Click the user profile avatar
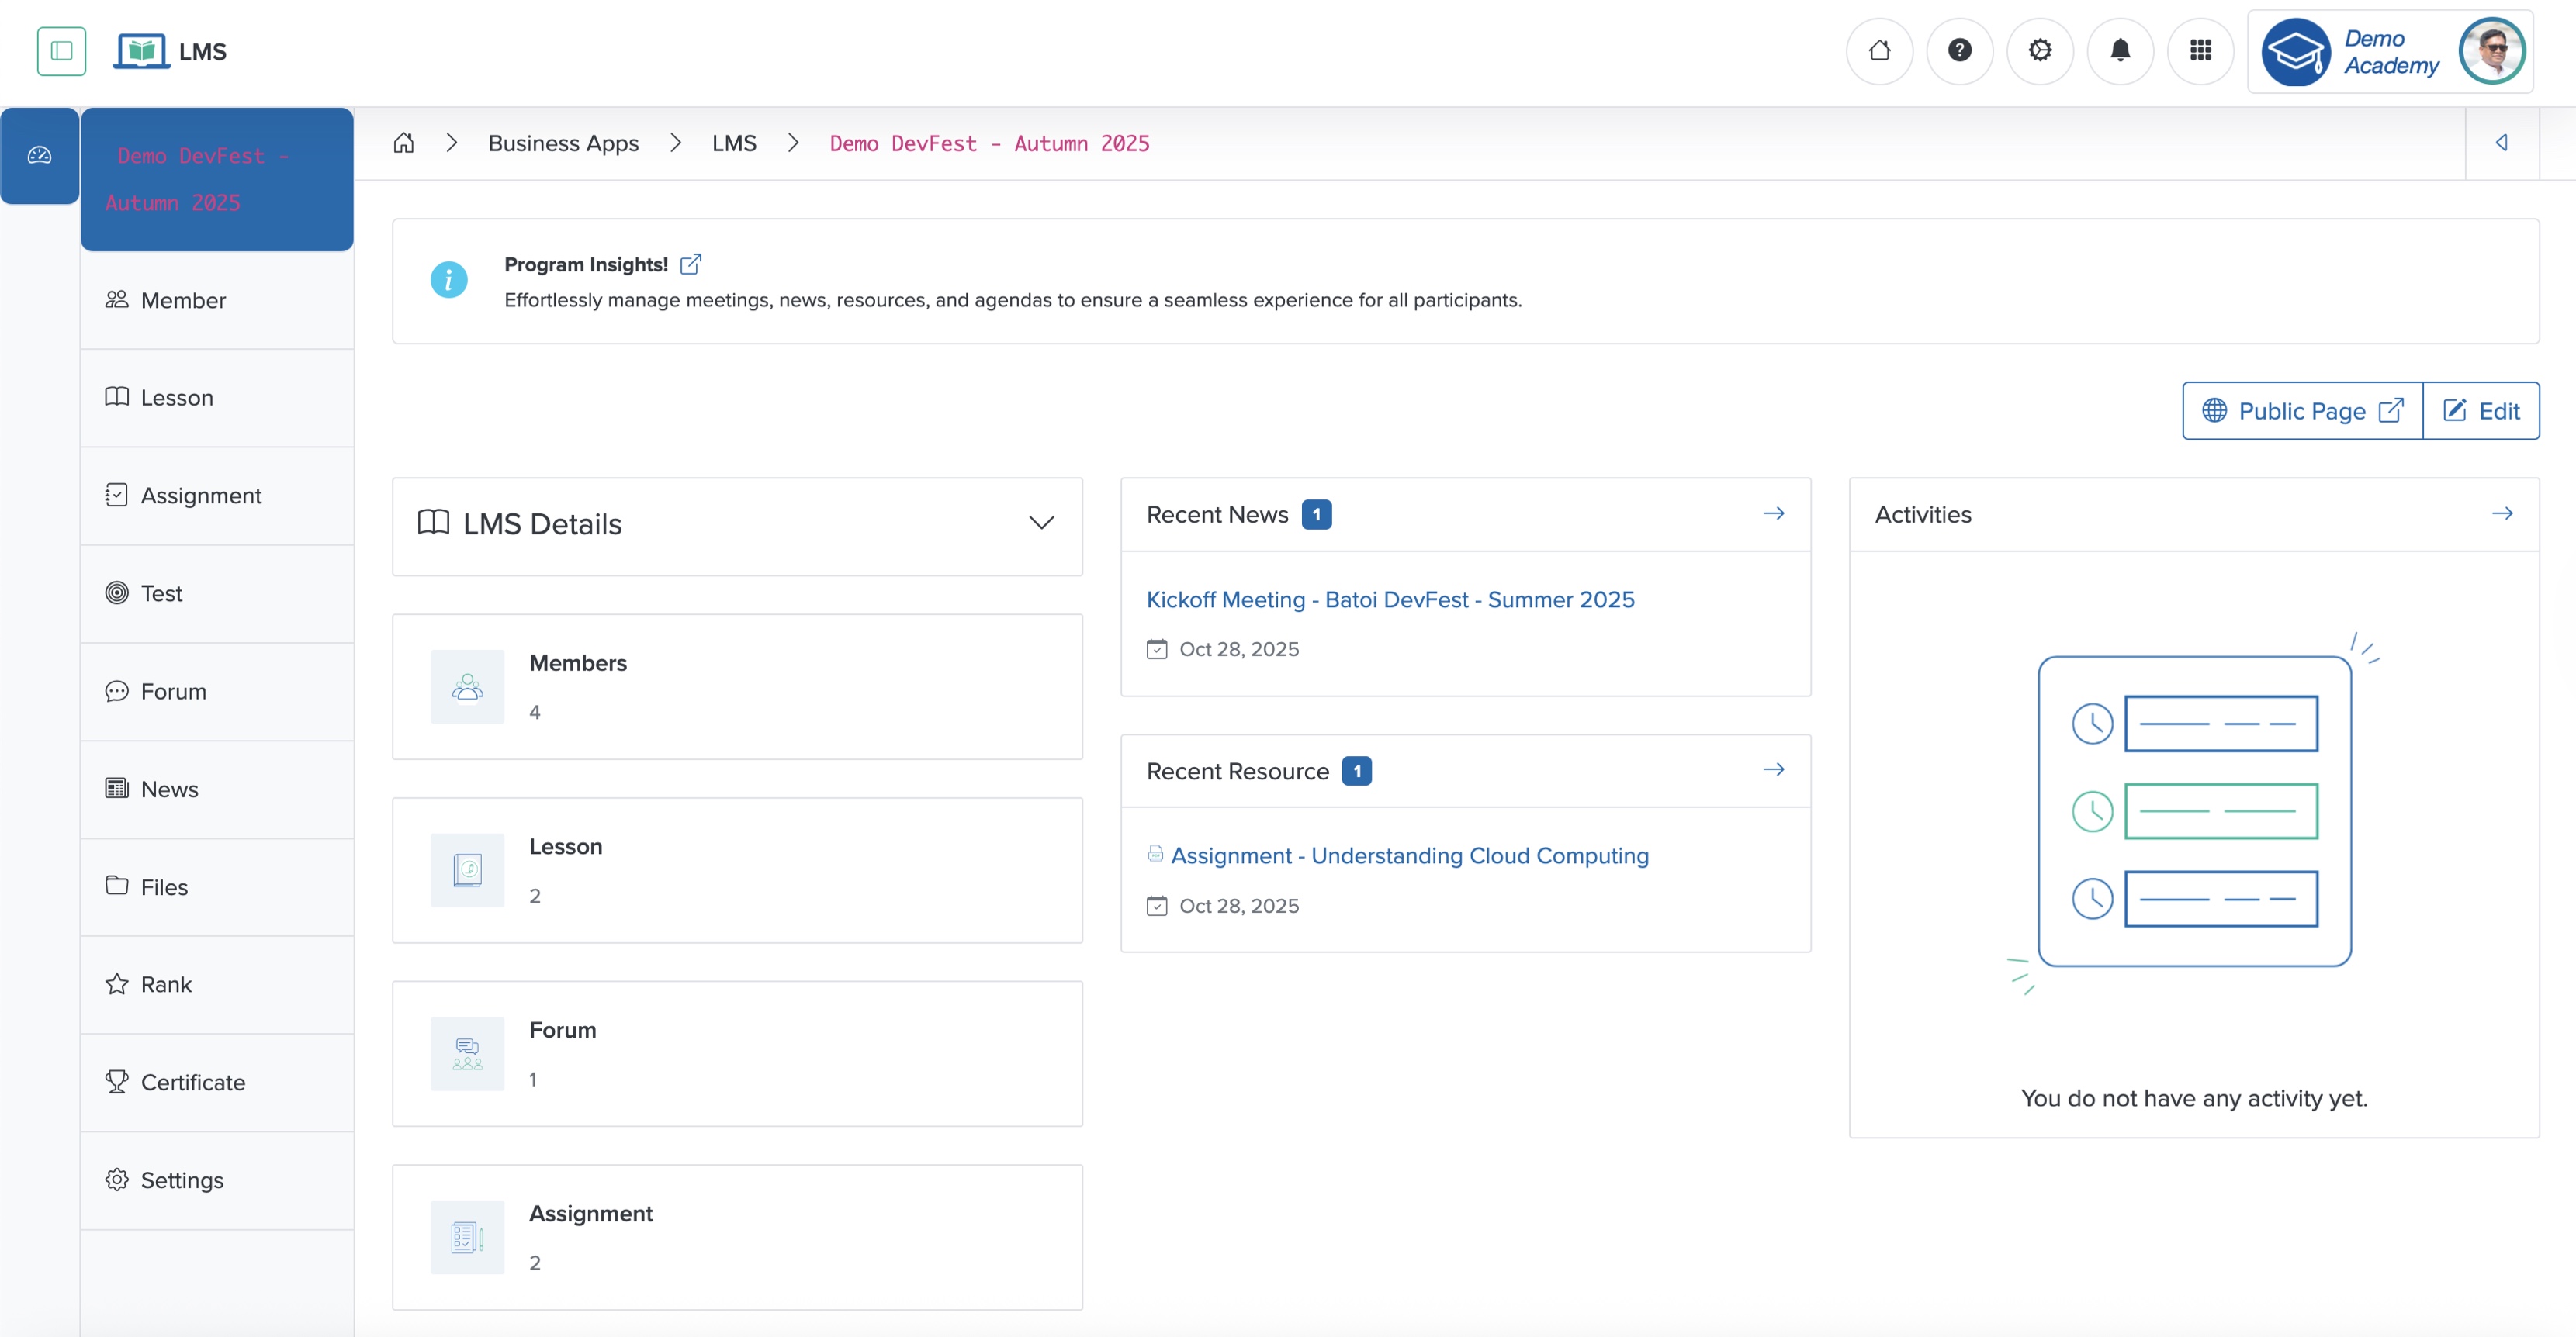 point(2492,51)
